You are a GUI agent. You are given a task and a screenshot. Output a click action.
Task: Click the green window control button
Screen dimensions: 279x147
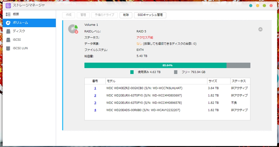click(264, 6)
